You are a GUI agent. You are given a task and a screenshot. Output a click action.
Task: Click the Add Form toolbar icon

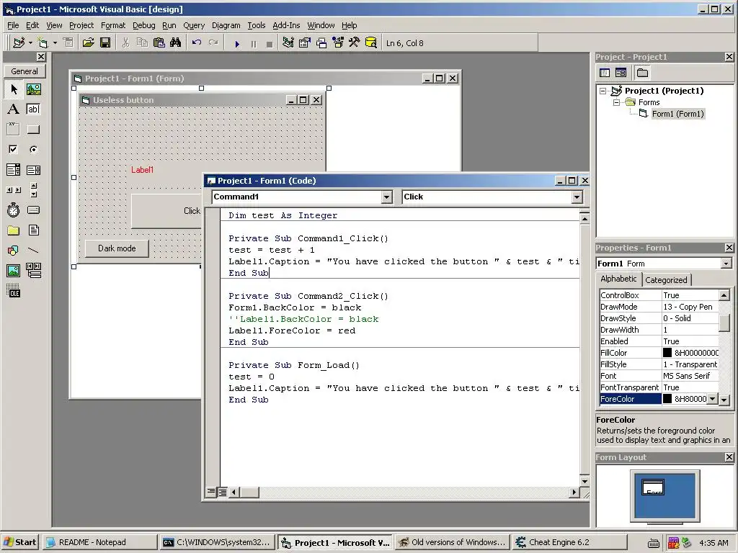tap(43, 42)
